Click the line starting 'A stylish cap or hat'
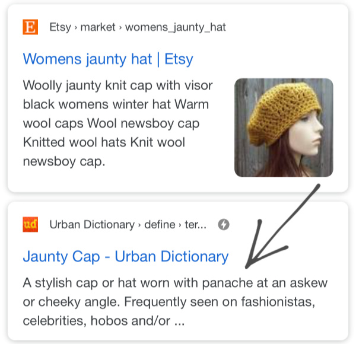Image resolution: width=356 pixels, height=344 pixels. (175, 283)
